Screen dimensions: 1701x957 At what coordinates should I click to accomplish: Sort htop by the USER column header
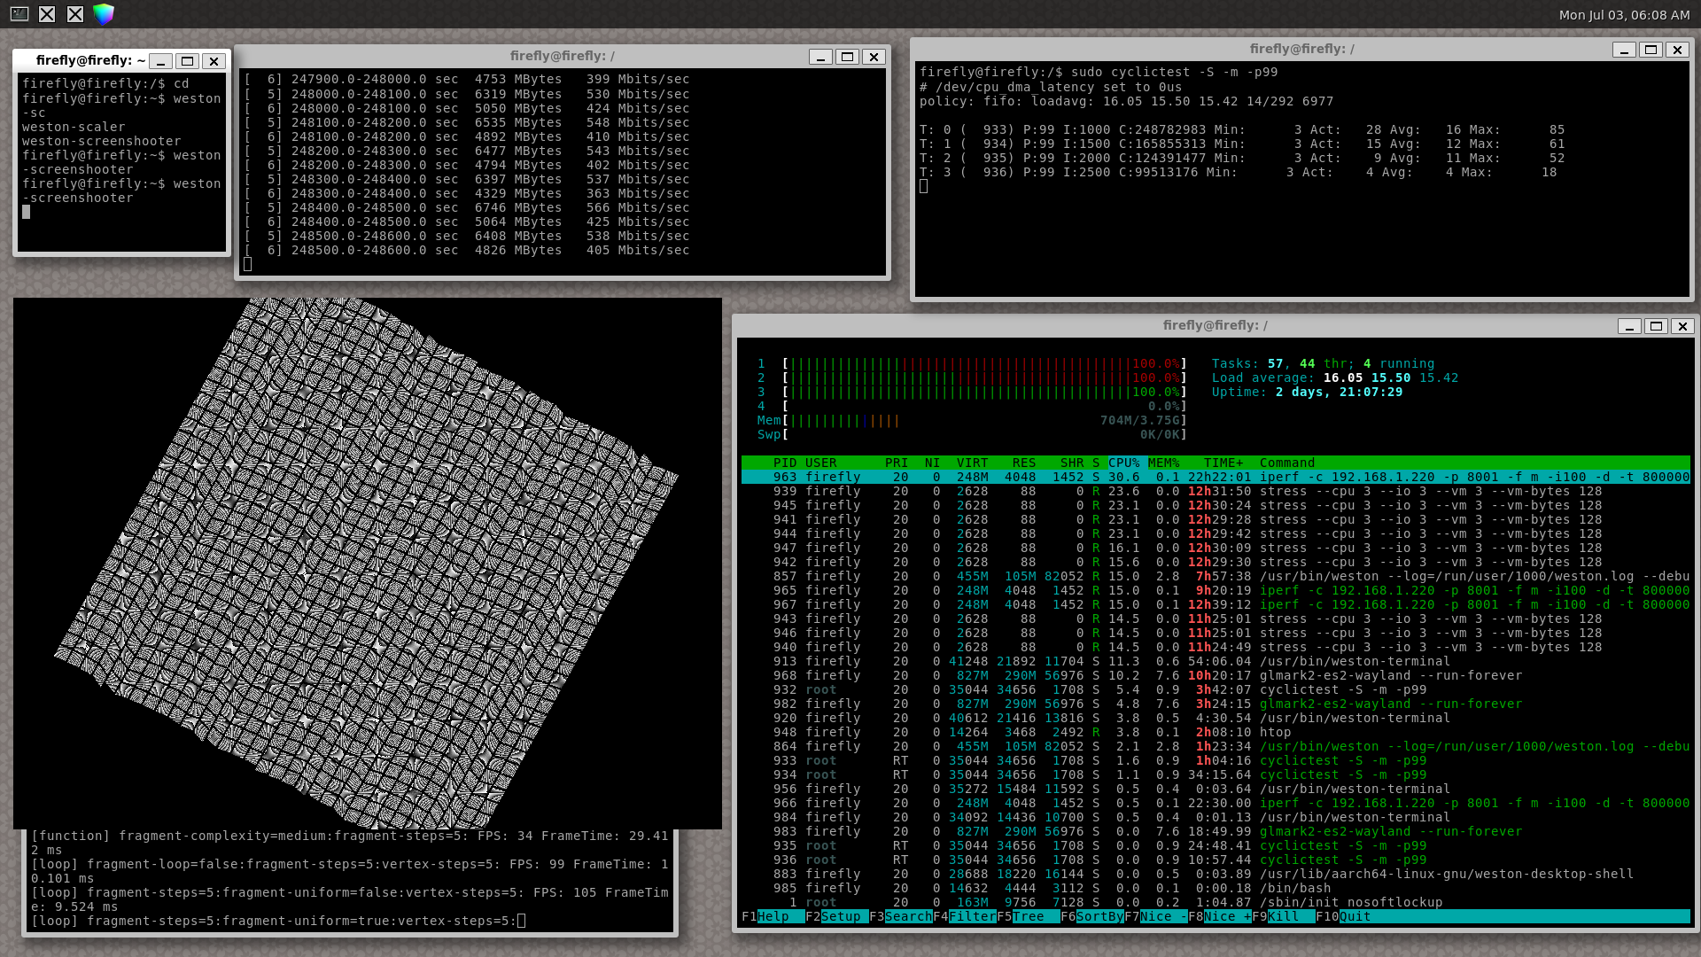(x=820, y=463)
